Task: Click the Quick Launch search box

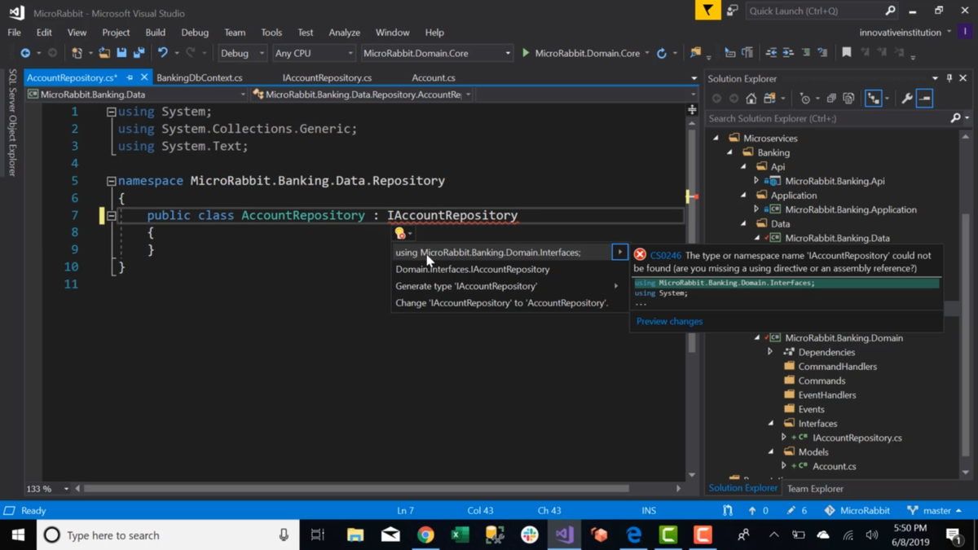Action: pyautogui.click(x=822, y=11)
